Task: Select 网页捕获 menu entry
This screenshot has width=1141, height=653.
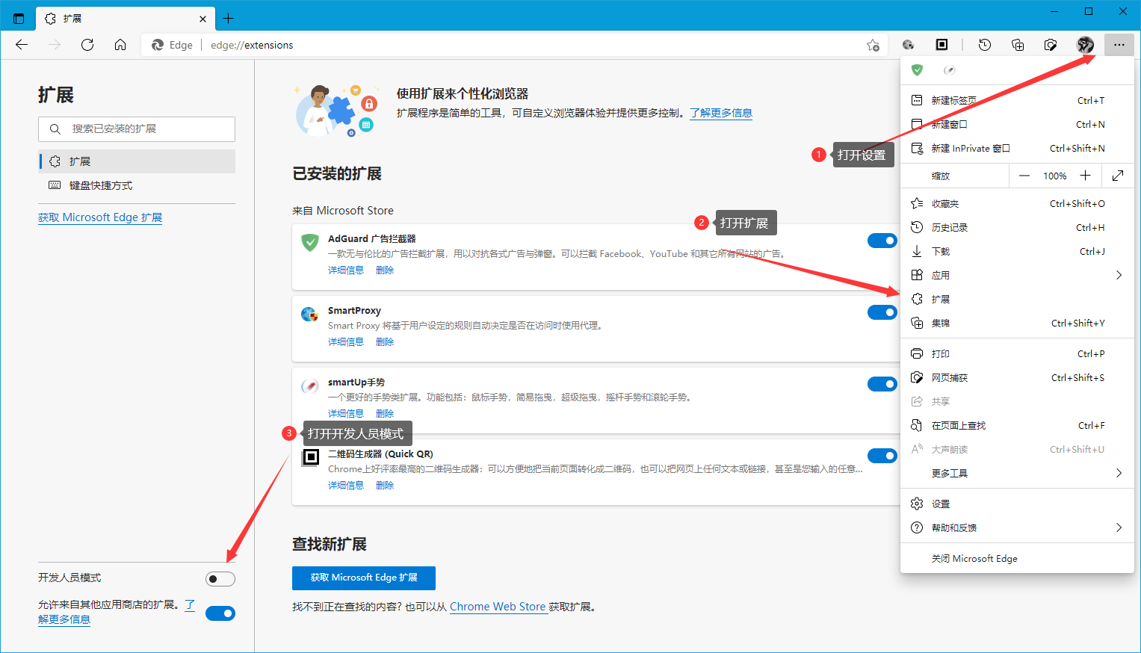Action: (x=1017, y=377)
